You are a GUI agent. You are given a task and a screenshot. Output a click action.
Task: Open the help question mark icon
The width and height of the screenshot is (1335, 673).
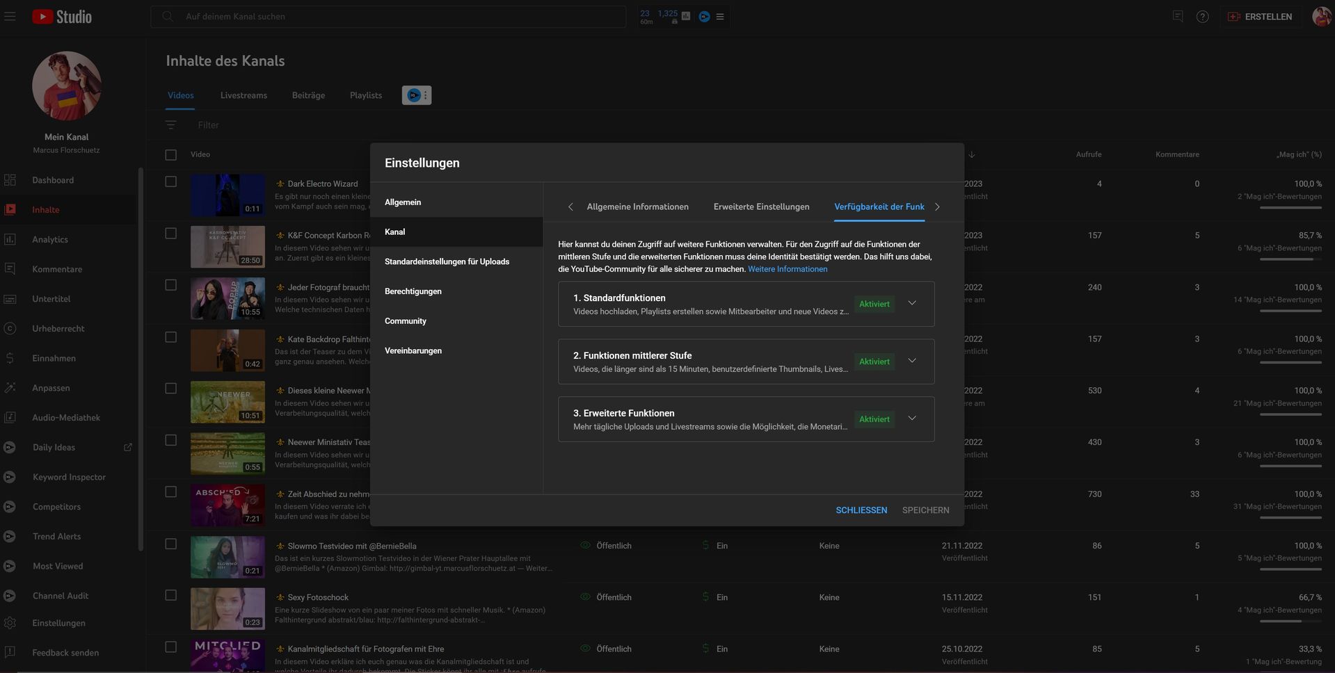click(1202, 17)
